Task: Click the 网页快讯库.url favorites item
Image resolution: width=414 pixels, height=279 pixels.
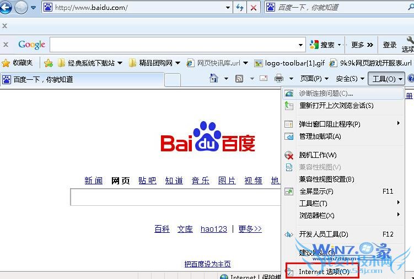Action: point(217,63)
